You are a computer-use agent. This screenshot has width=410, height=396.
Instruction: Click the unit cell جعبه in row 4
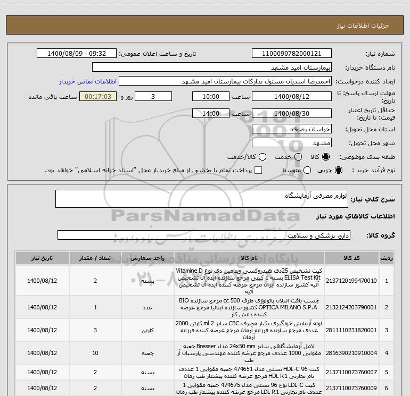point(147,353)
